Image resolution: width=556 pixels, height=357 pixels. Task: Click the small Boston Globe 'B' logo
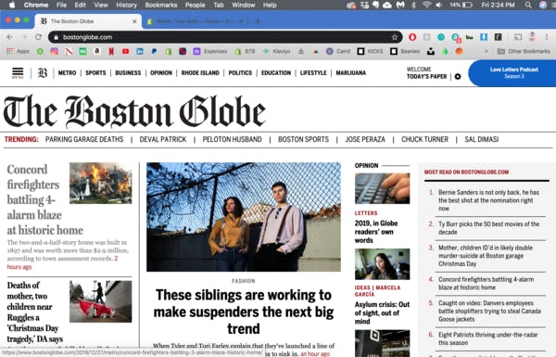(x=43, y=72)
